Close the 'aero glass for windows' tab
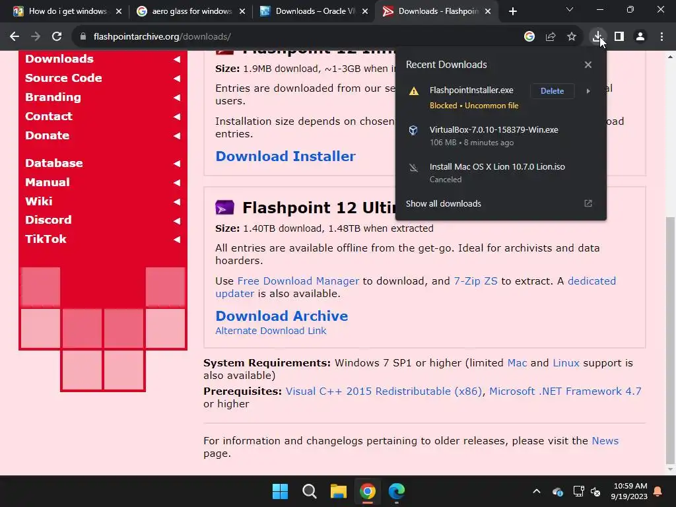 tap(242, 11)
